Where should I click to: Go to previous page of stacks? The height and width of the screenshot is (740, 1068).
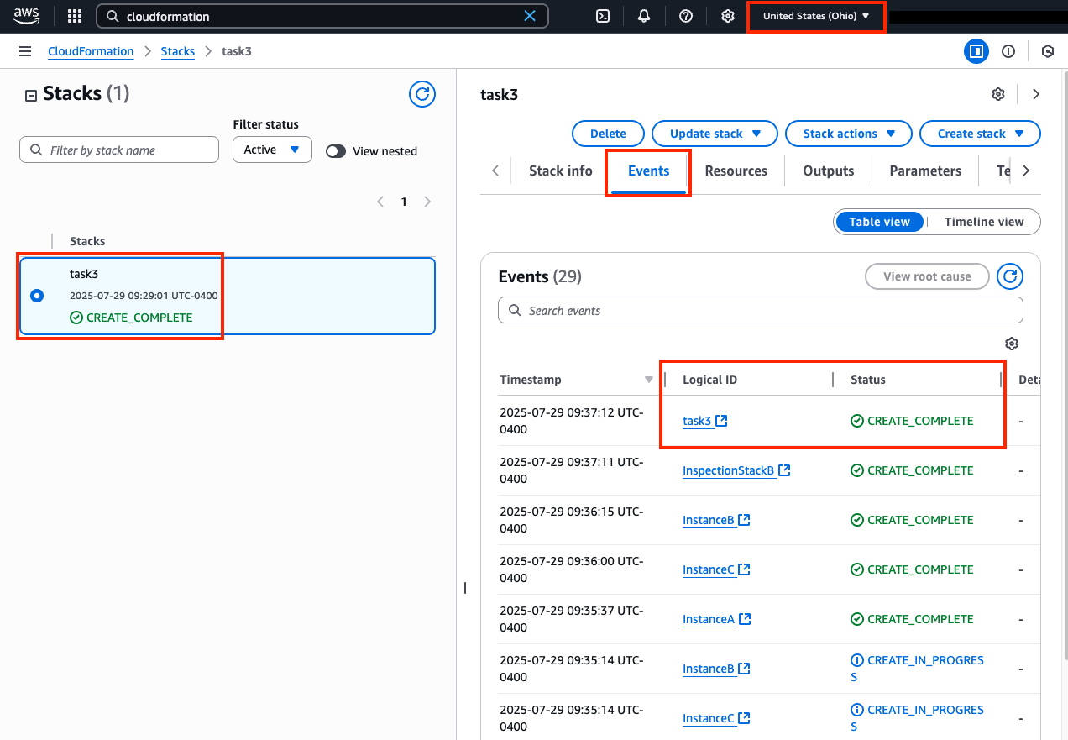pos(380,202)
